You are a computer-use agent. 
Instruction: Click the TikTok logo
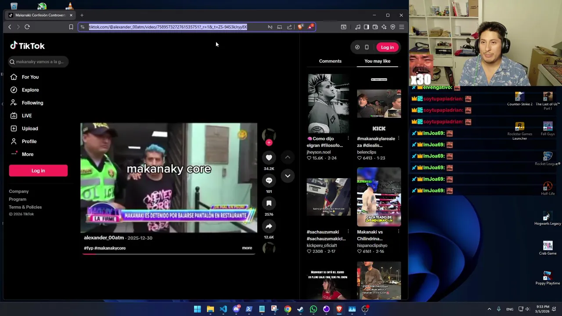27,46
